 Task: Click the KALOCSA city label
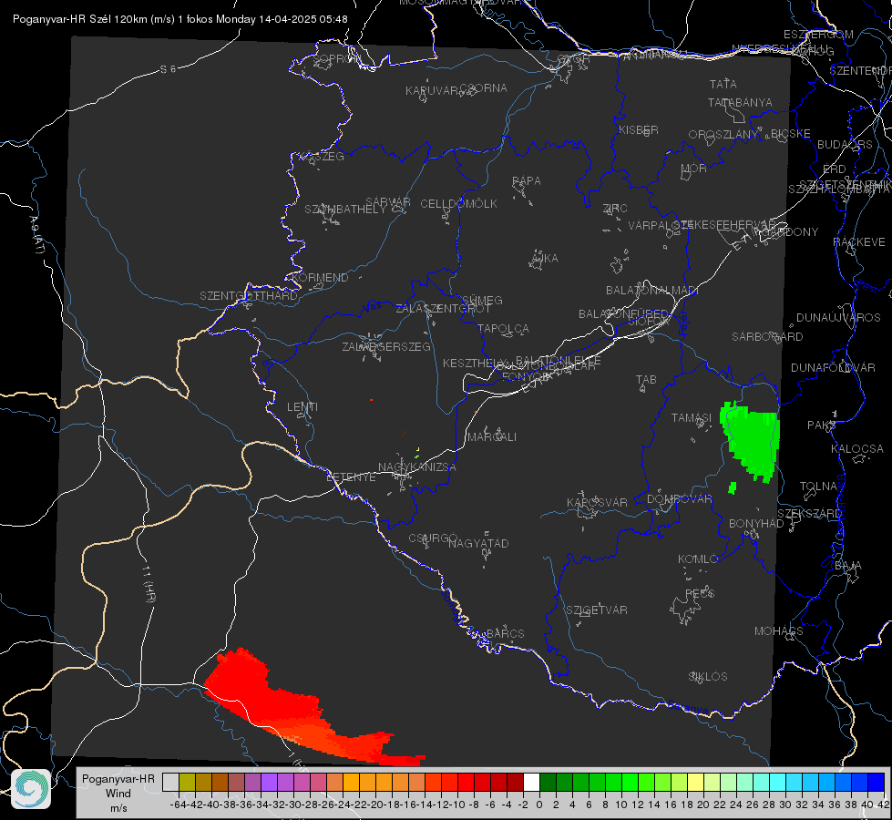click(857, 449)
